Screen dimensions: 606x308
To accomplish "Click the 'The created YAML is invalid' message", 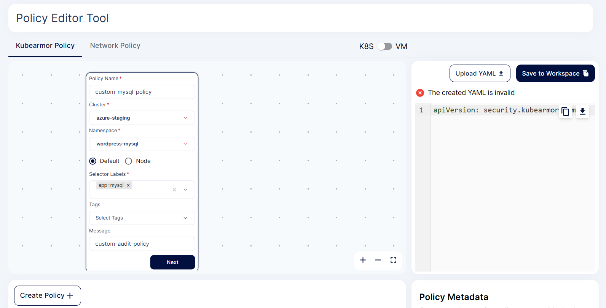I will click(x=471, y=93).
